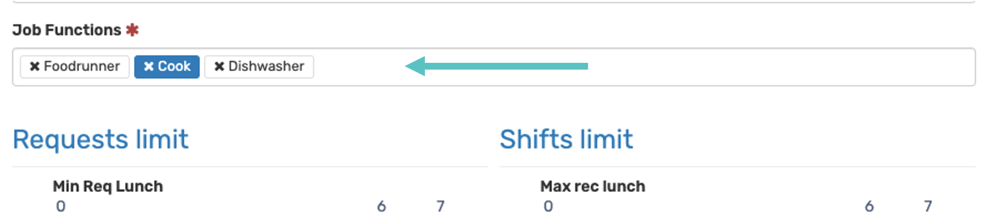987x217 pixels.
Task: Set Max rec lunch slider to 6
Action: tap(869, 206)
